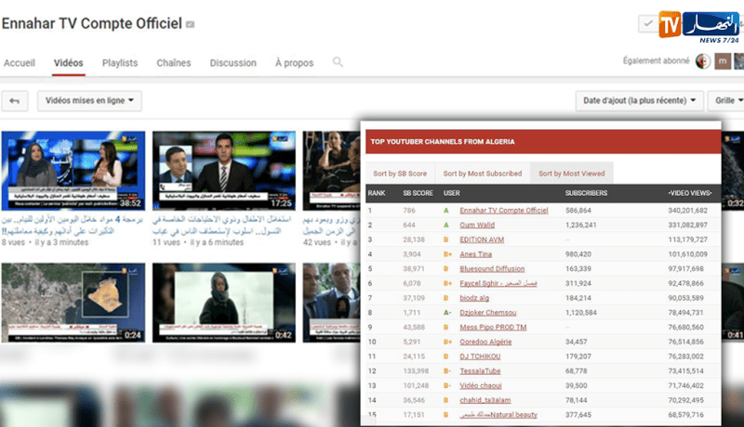This screenshot has width=744, height=427.
Task: Open the Oum Walid channel link
Action: pos(477,225)
